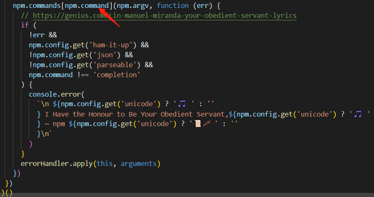Click the 'this' keyword in apply call
The height and width of the screenshot is (197, 374).
click(104, 164)
